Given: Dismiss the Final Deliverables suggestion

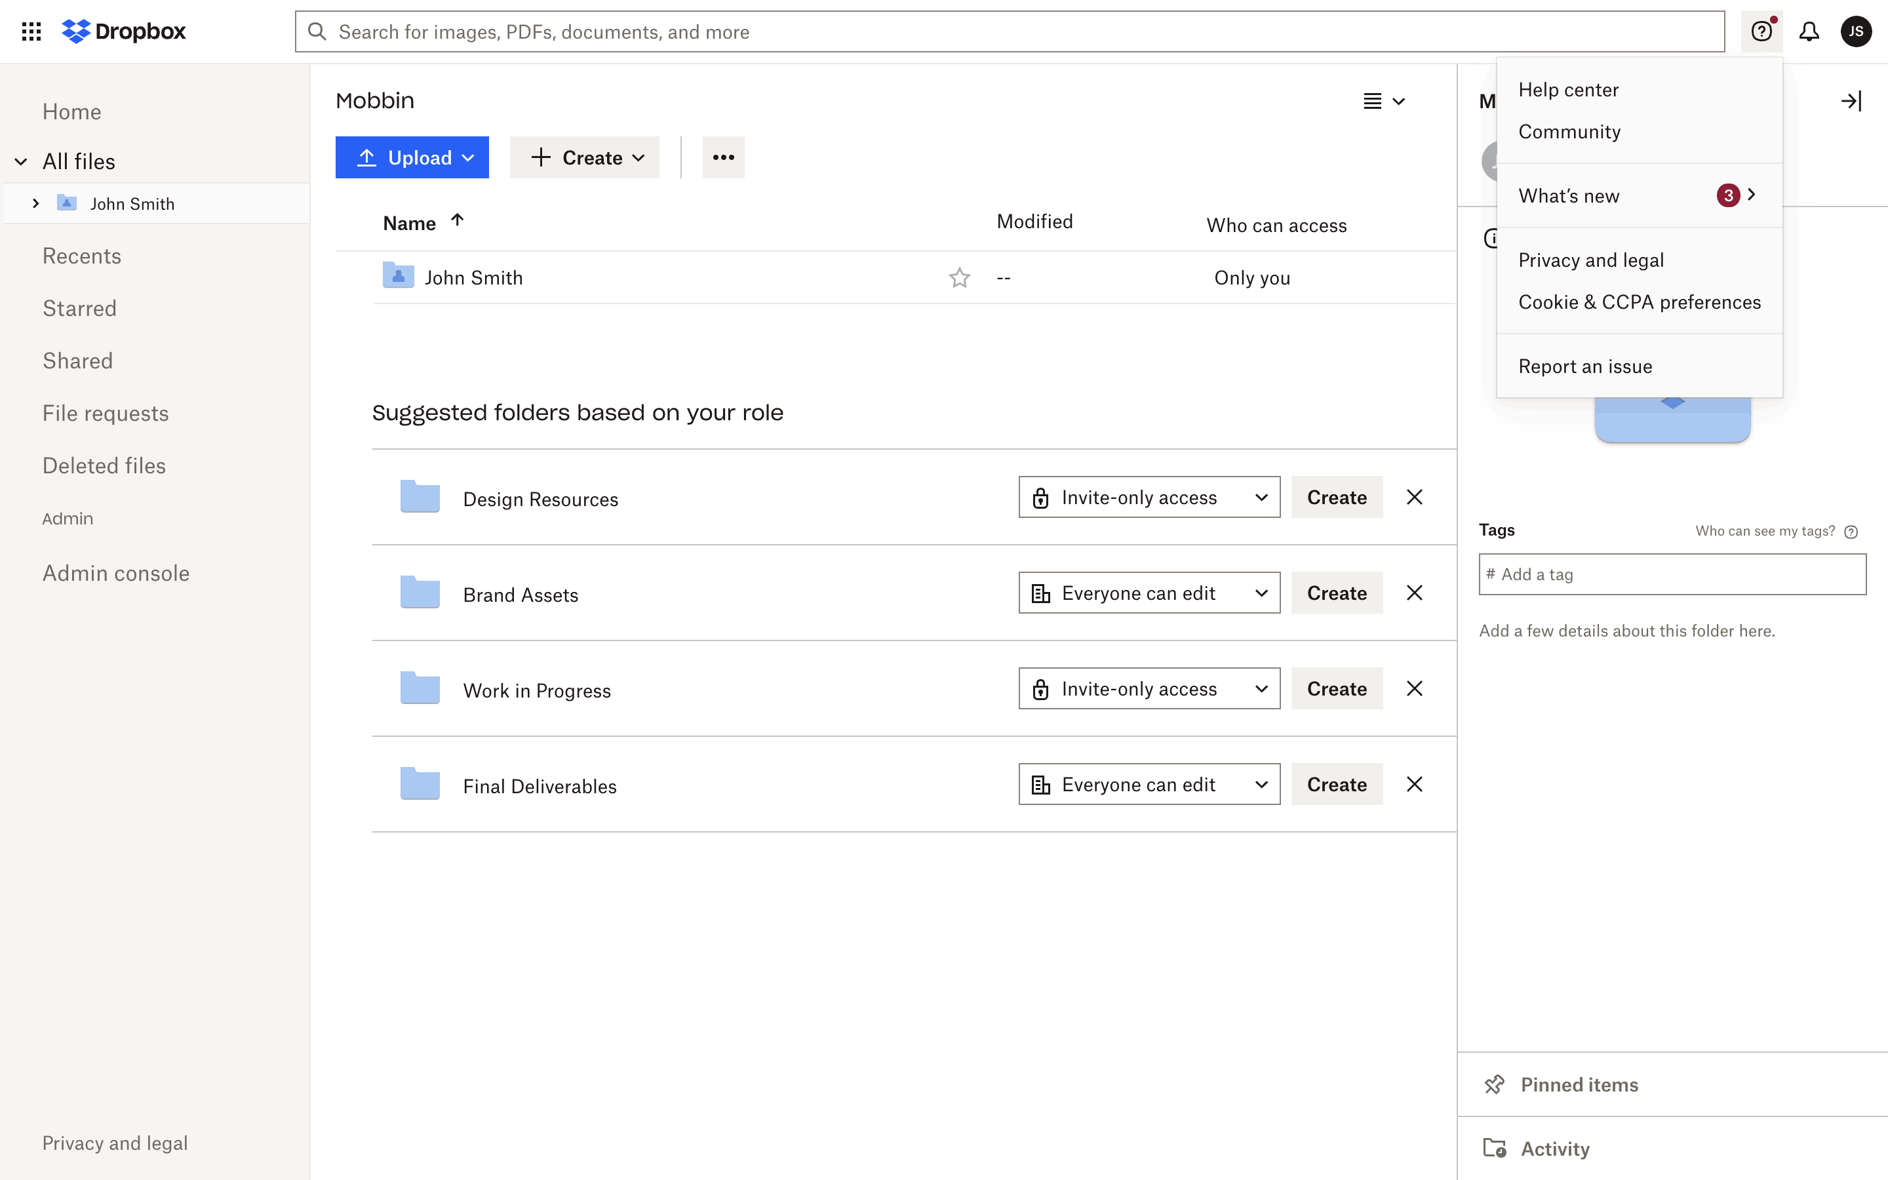Looking at the screenshot, I should (x=1413, y=784).
